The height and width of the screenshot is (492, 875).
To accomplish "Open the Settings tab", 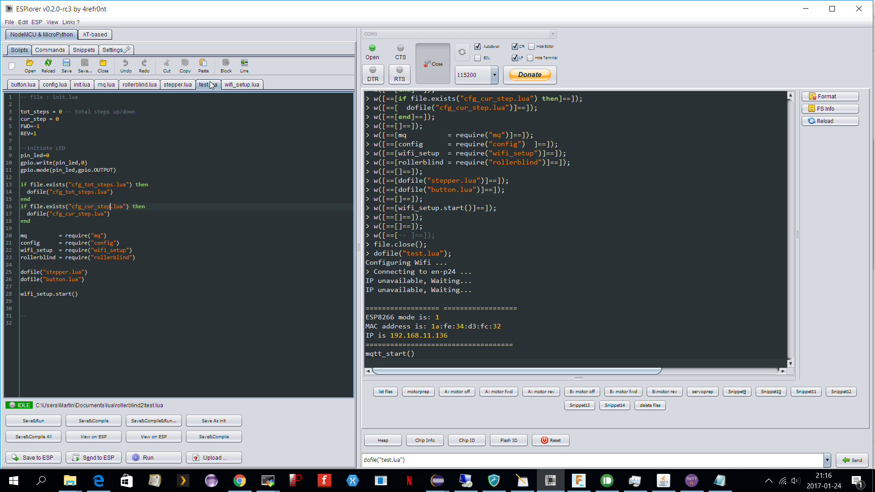I will click(116, 50).
